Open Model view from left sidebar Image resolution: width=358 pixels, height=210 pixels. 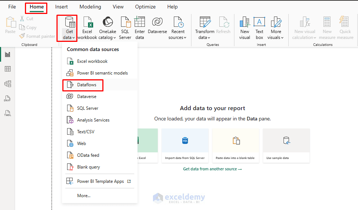pyautogui.click(x=8, y=84)
